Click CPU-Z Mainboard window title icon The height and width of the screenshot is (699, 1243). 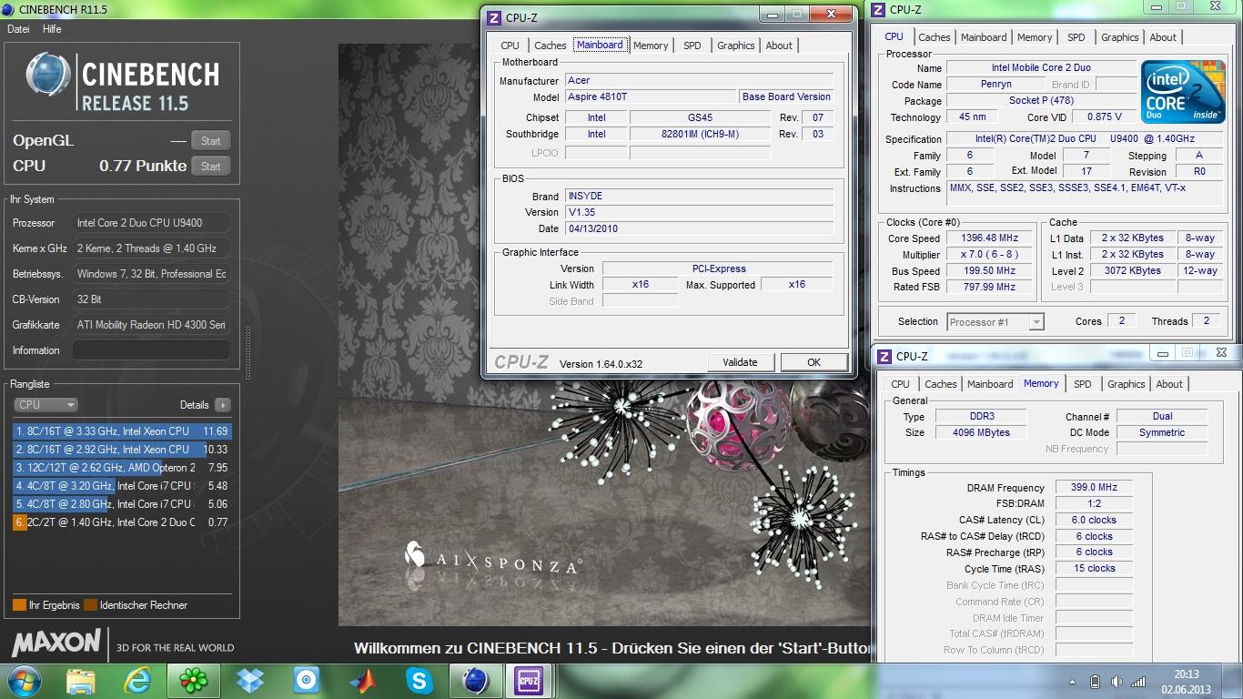[x=494, y=16]
